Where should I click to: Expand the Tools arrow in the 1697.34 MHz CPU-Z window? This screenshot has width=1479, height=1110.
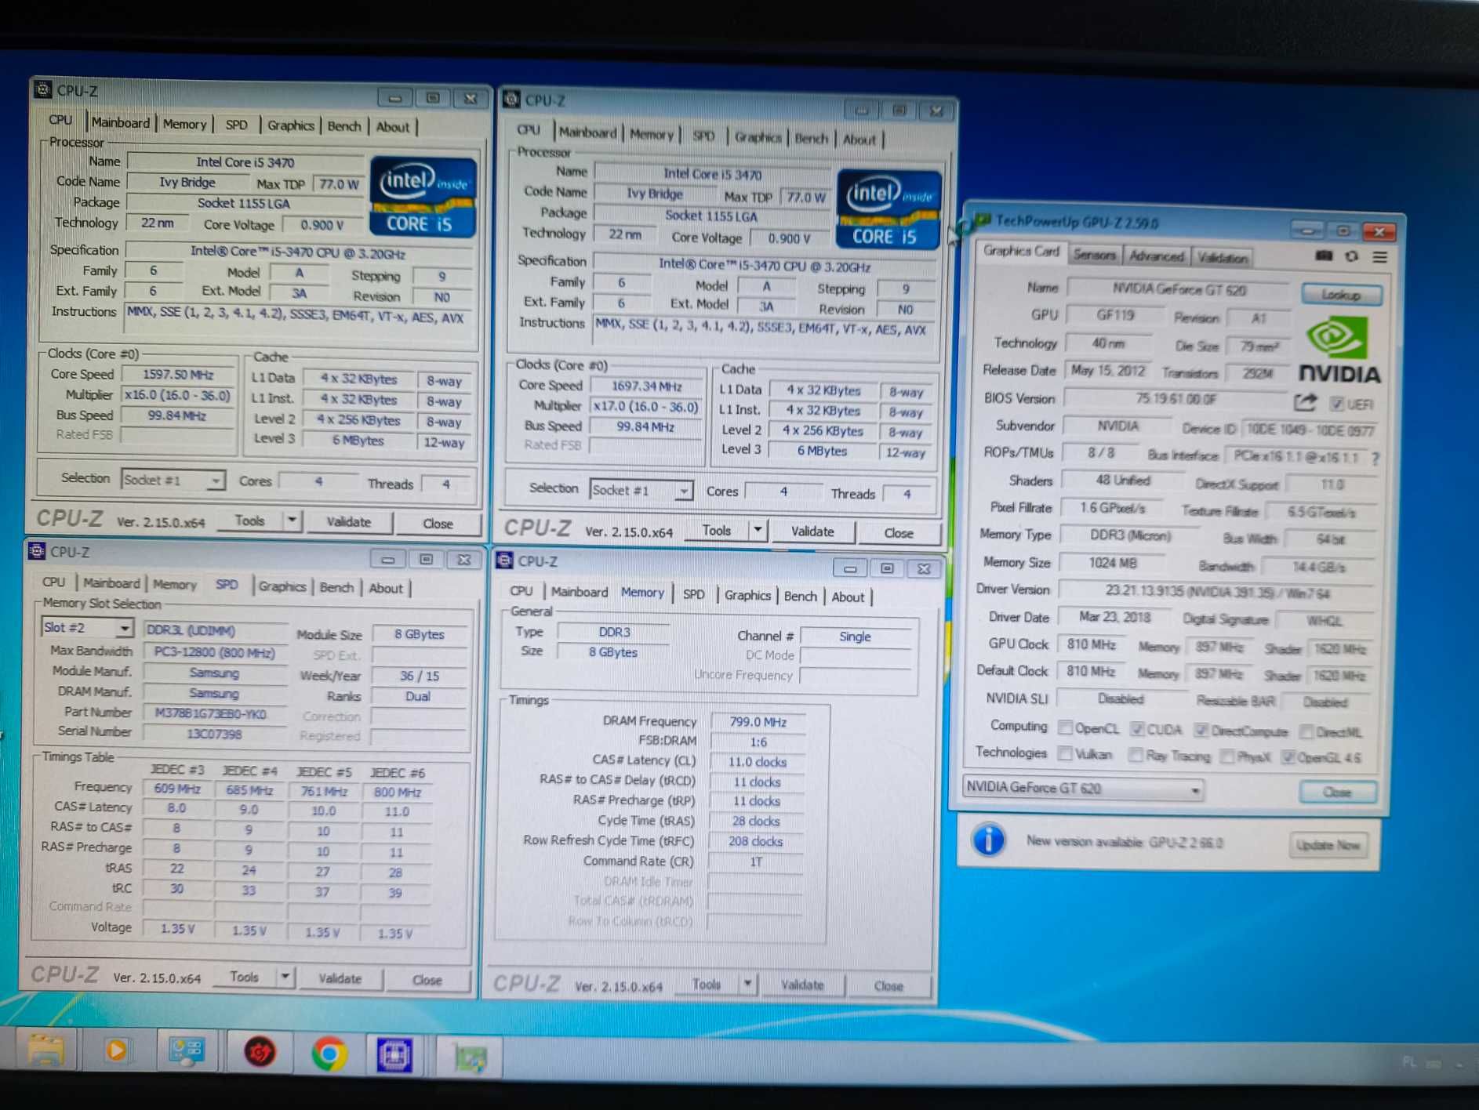758,530
